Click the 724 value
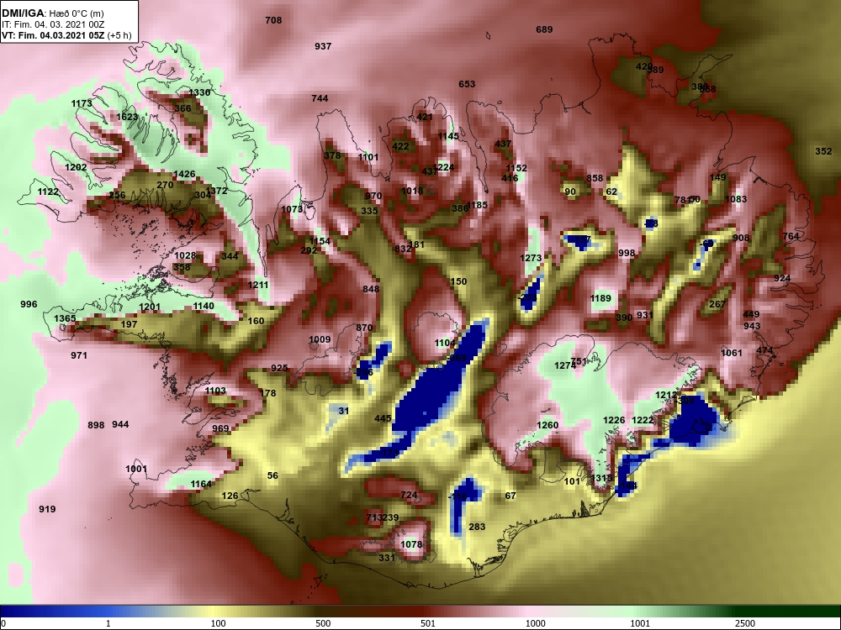The width and height of the screenshot is (841, 630). pos(409,495)
